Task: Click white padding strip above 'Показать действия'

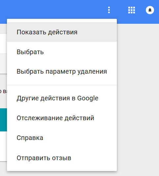Action: click(x=62, y=20)
